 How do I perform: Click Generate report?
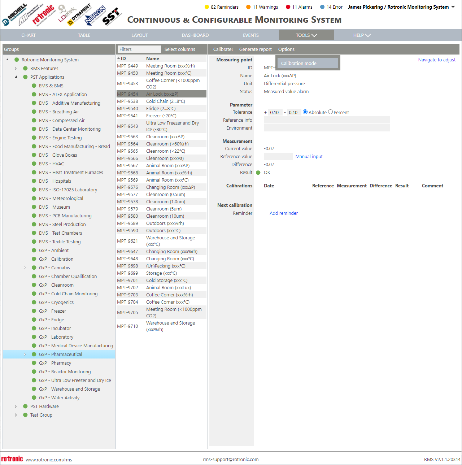pos(256,49)
